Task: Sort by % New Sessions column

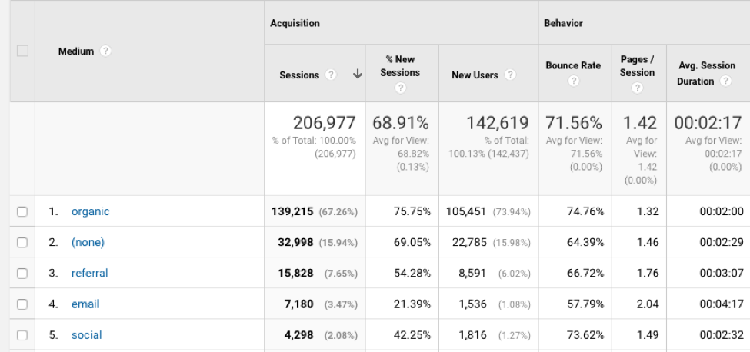Action: pyautogui.click(x=399, y=66)
